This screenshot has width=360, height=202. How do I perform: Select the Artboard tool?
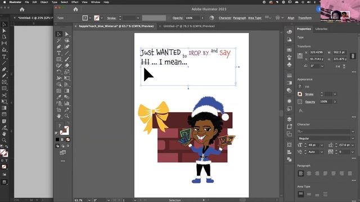(58, 110)
